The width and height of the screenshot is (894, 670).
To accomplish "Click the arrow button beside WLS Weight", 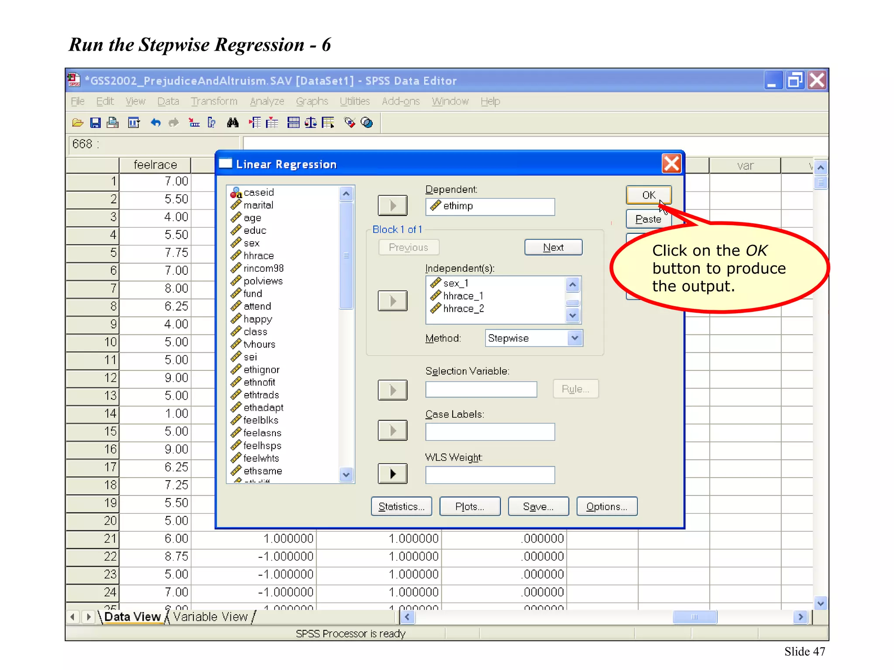I will [392, 474].
